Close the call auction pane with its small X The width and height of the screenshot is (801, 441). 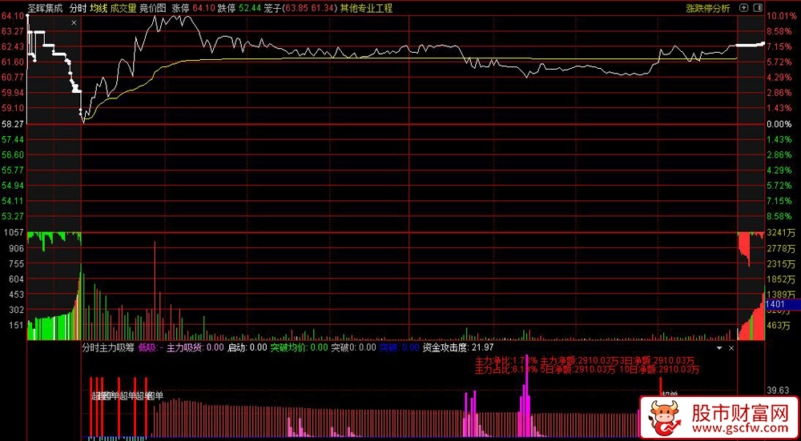pos(74,22)
